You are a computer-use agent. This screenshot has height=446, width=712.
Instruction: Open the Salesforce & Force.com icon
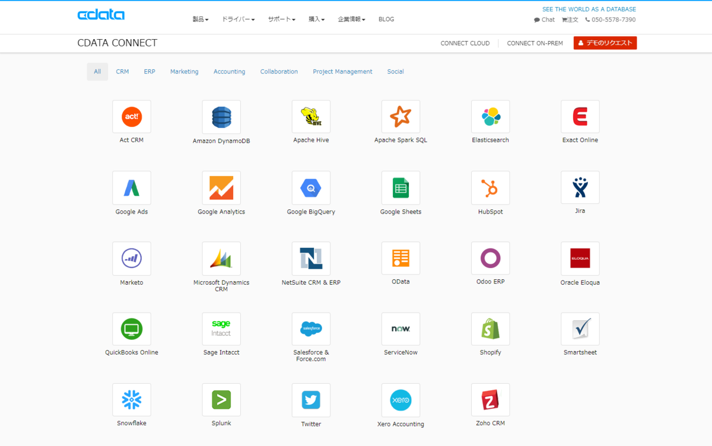(x=311, y=329)
